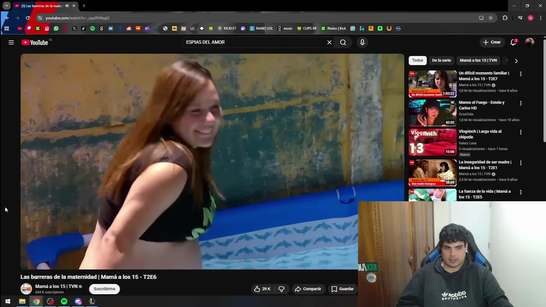Open the Chrome extensions puzzle icon
Viewport: 546px width, 307px height.
click(x=505, y=18)
